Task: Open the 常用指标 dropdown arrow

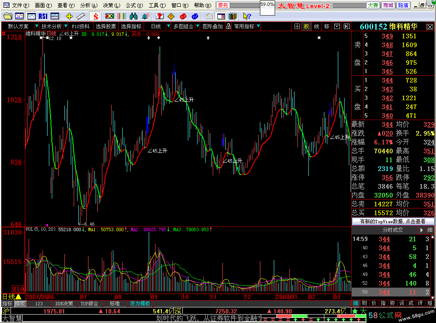Action: (258, 26)
